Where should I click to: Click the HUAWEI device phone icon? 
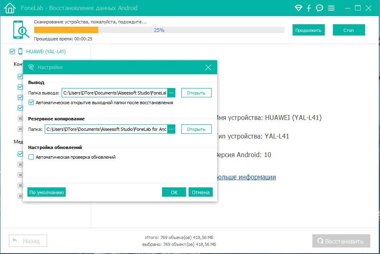coord(21,51)
